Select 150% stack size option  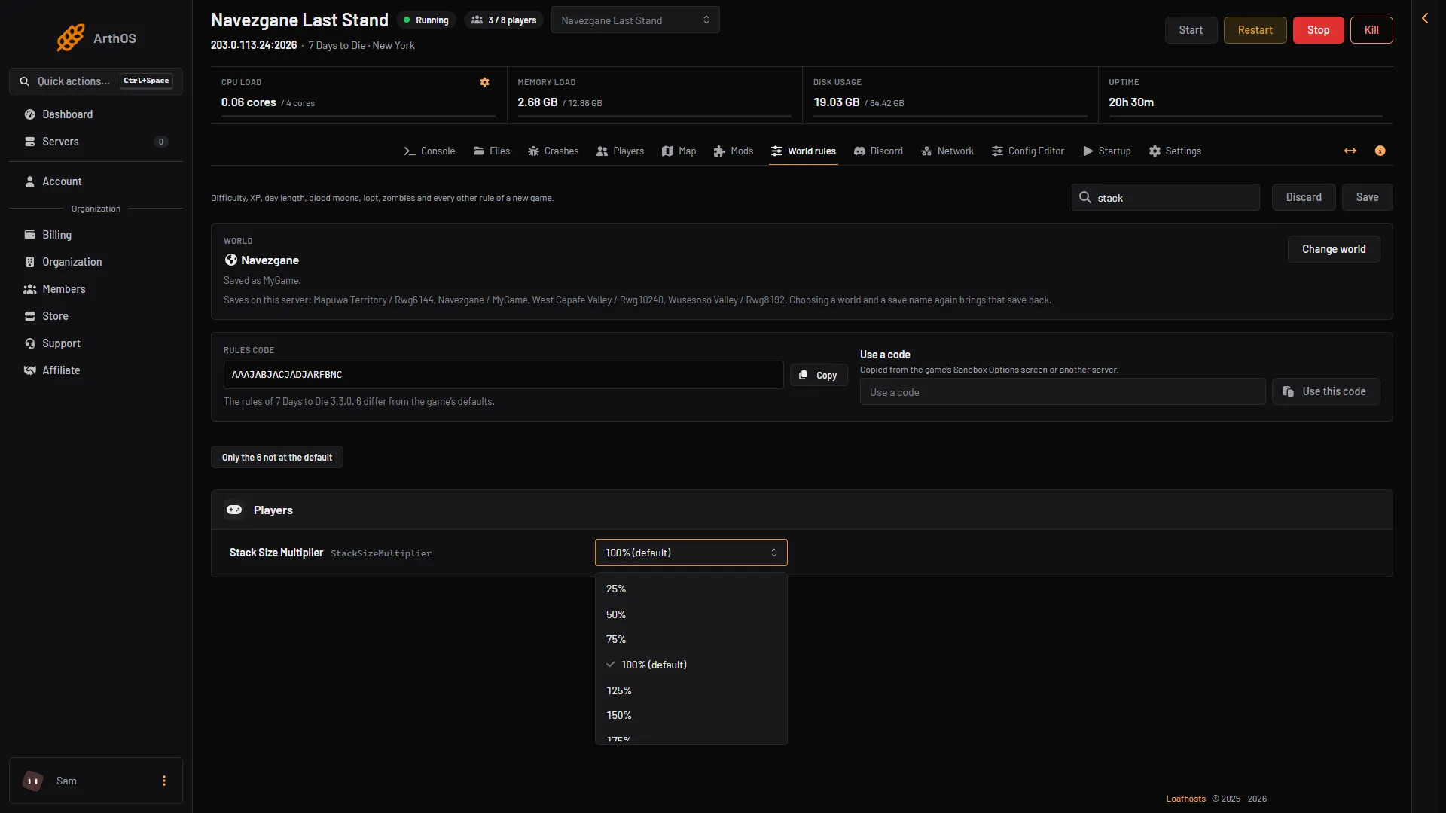[691, 715]
